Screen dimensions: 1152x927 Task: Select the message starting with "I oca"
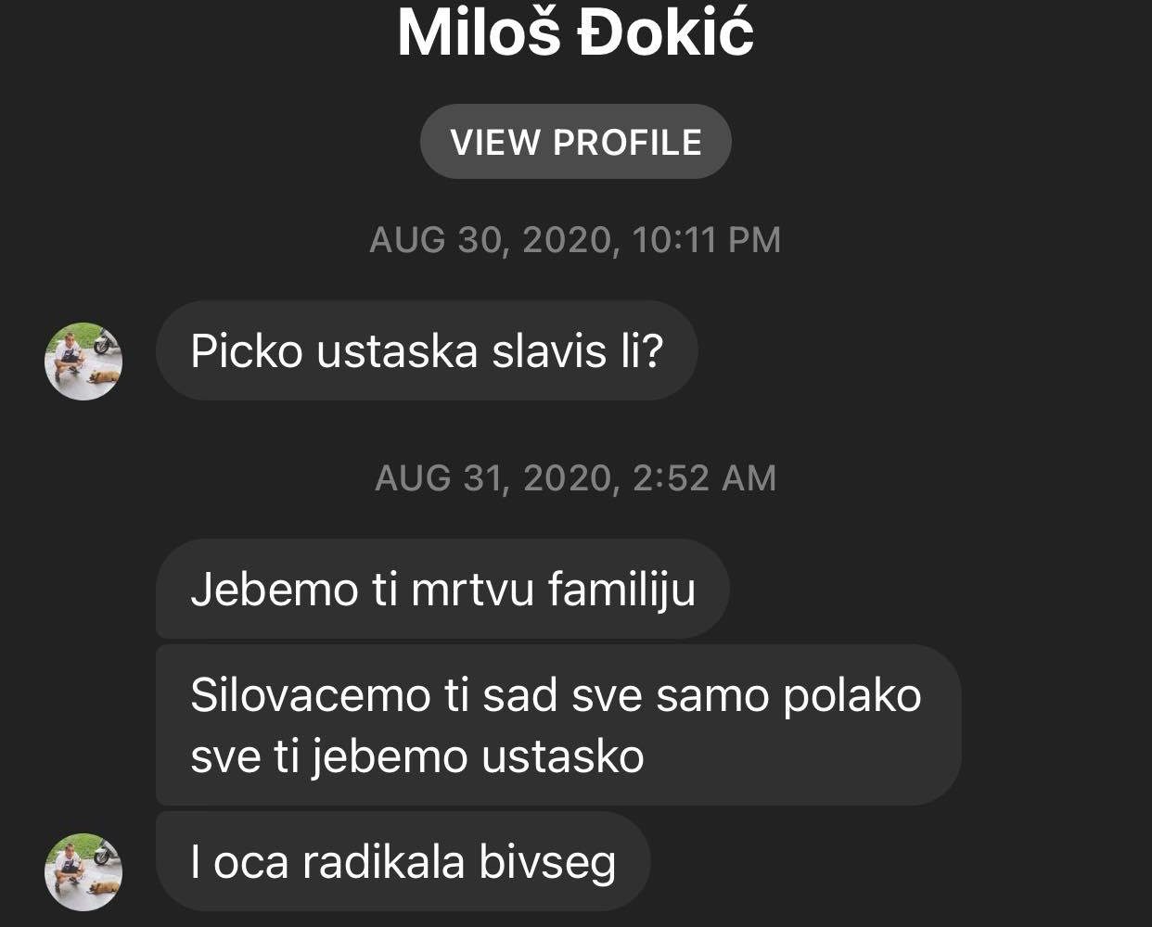(403, 861)
